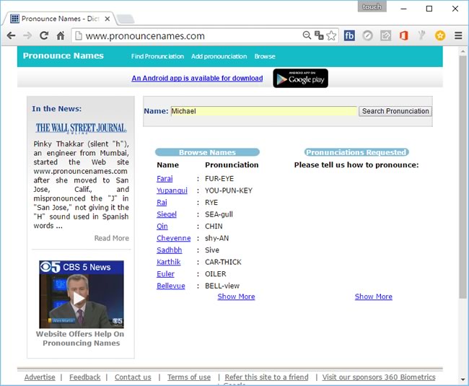Click the scrollbar up arrow

(x=463, y=51)
